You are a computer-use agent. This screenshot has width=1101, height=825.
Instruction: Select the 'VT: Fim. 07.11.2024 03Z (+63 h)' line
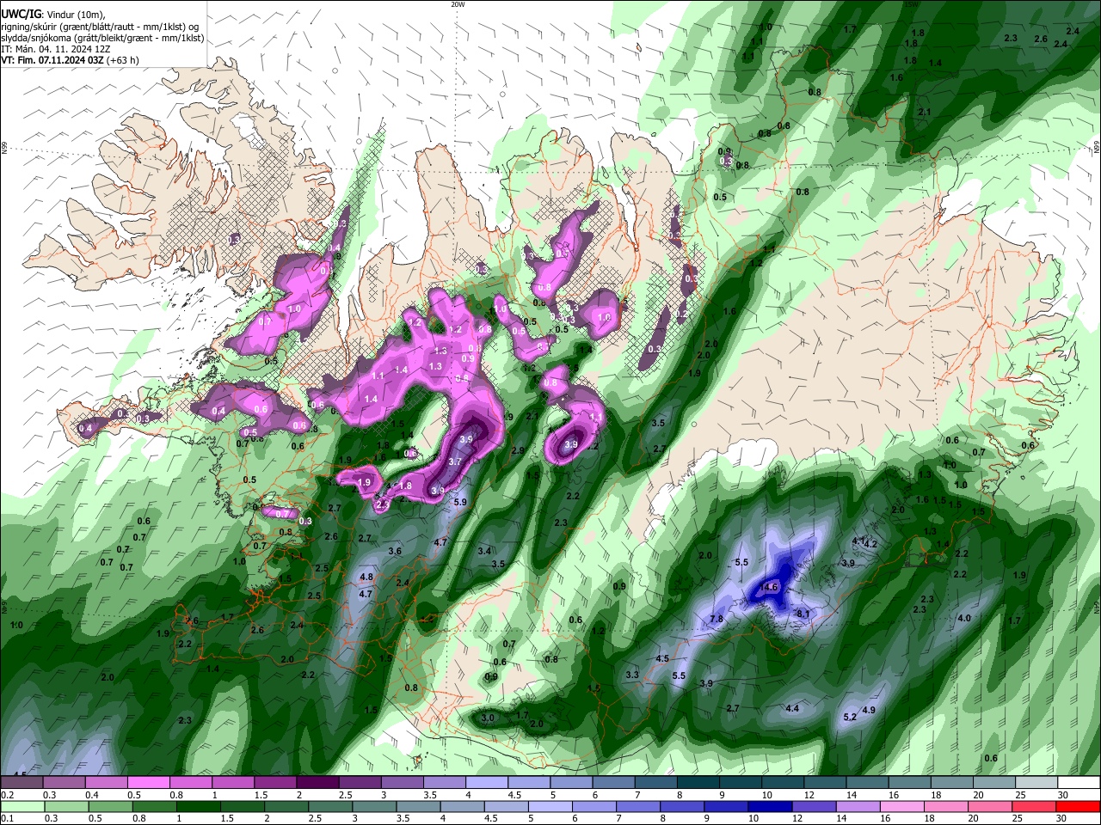point(71,60)
